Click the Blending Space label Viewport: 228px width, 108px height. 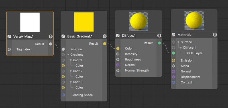tap(82, 95)
